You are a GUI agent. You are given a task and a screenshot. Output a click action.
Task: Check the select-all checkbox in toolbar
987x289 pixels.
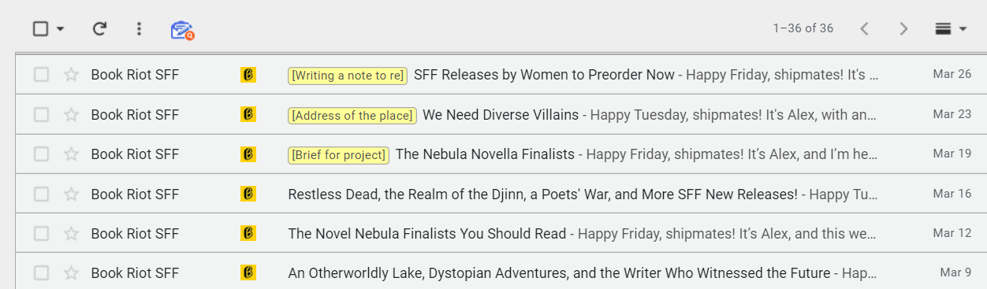(x=40, y=29)
